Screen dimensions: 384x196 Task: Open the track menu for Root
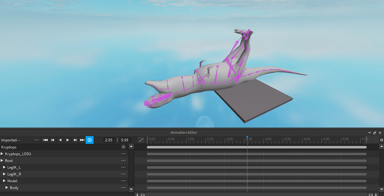click(x=124, y=160)
